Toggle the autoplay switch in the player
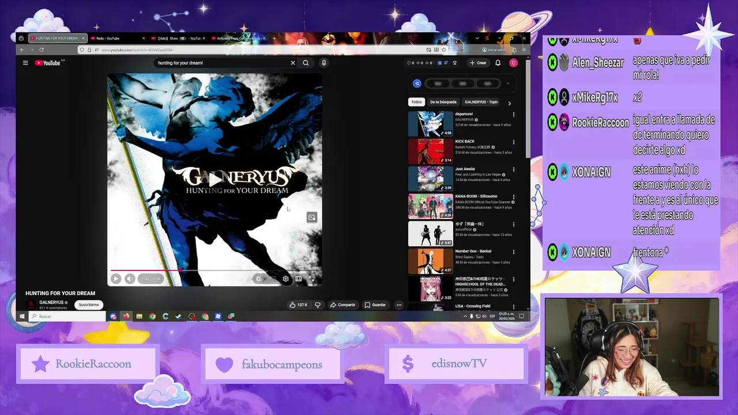This screenshot has height=415, width=738. 258,279
